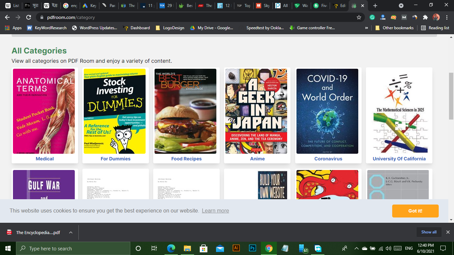Accept cookies with Got it! button
Image resolution: width=454 pixels, height=255 pixels.
pos(415,211)
